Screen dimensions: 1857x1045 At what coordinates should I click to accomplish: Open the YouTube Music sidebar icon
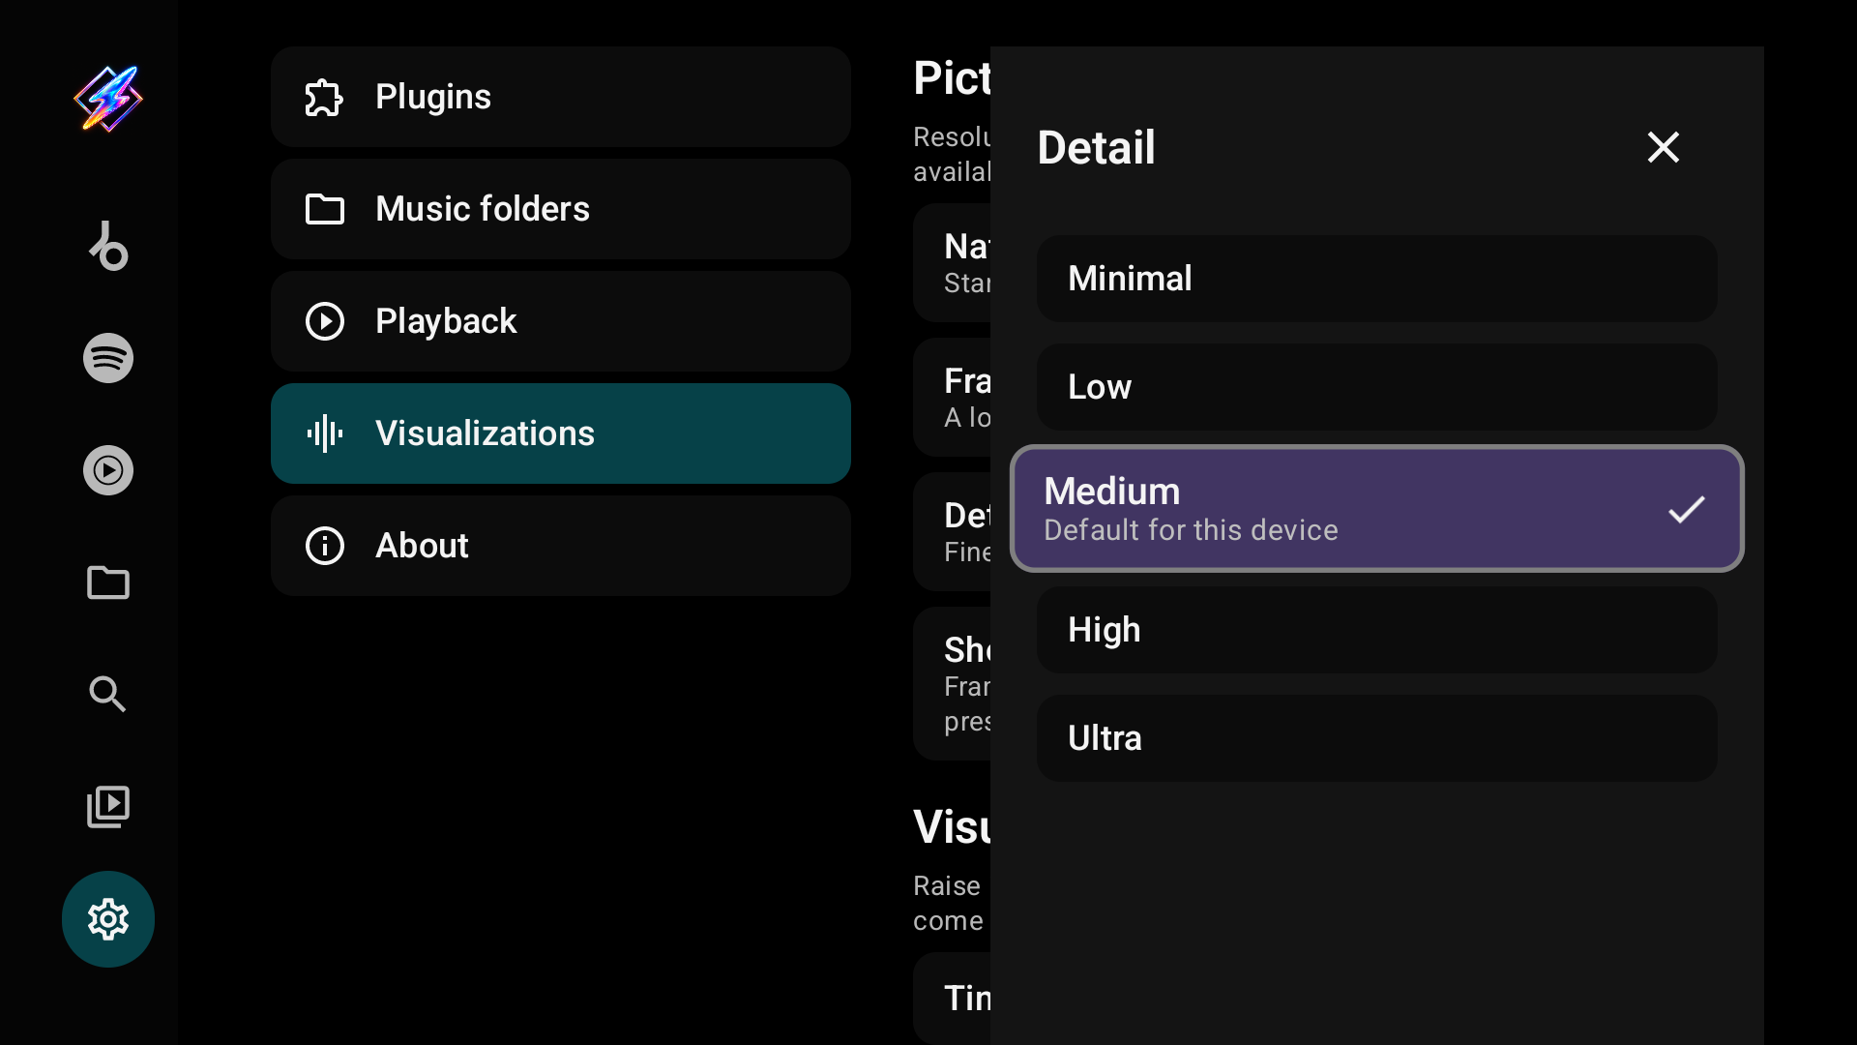pyautogui.click(x=108, y=470)
